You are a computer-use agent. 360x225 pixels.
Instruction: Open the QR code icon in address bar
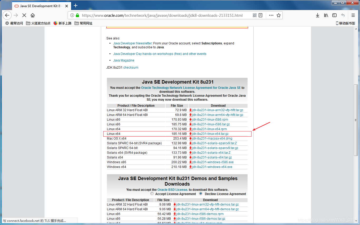click(255, 15)
